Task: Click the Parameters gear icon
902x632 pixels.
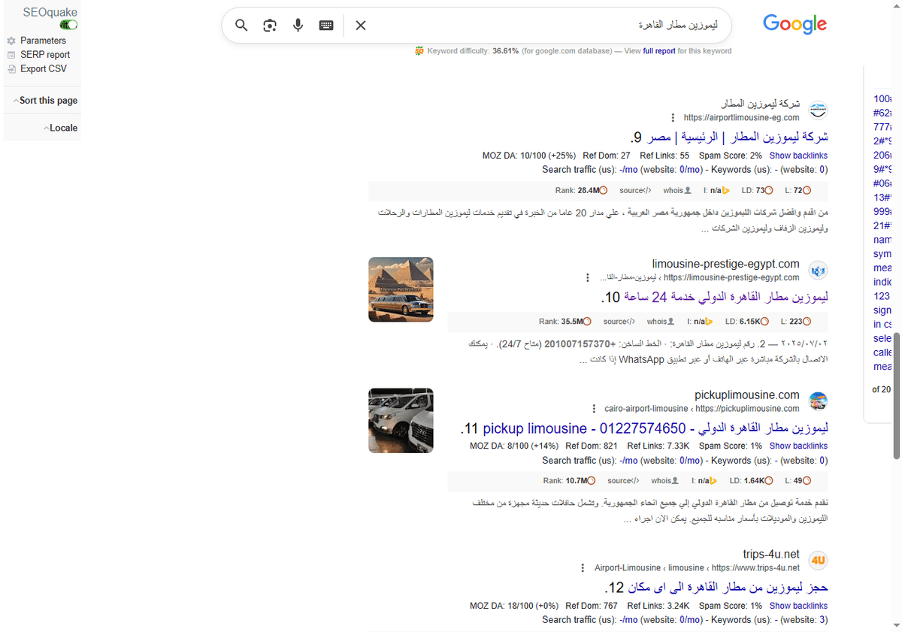Action: point(11,41)
